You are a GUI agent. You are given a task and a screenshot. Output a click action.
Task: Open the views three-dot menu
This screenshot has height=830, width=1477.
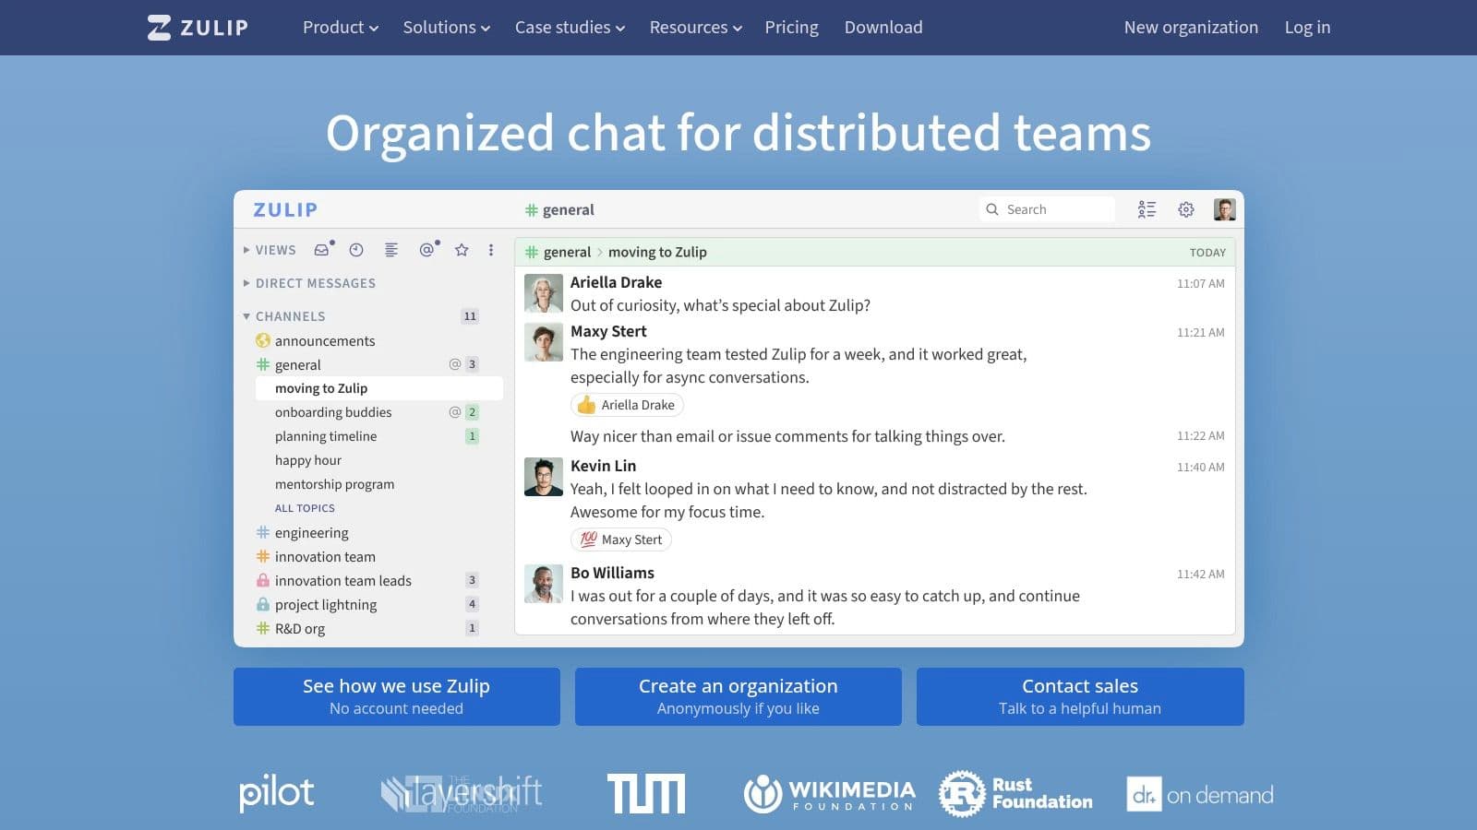(491, 250)
